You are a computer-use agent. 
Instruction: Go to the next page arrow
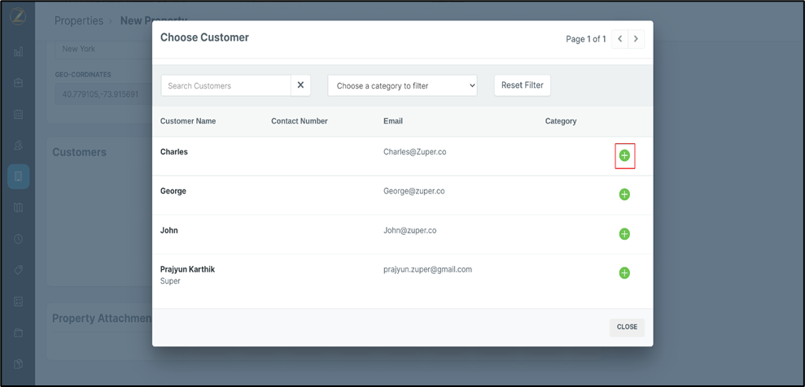(x=636, y=39)
